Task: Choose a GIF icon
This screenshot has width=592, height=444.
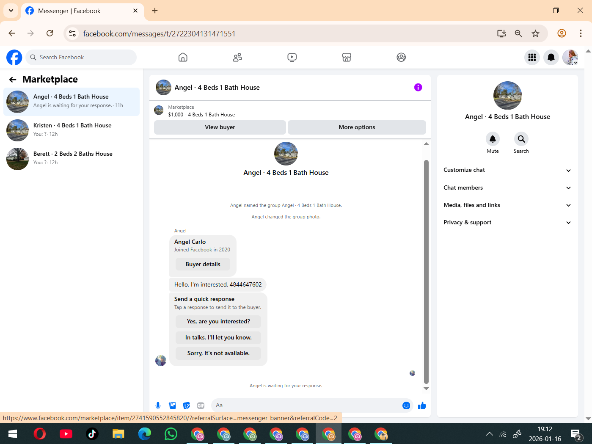Action: click(201, 405)
